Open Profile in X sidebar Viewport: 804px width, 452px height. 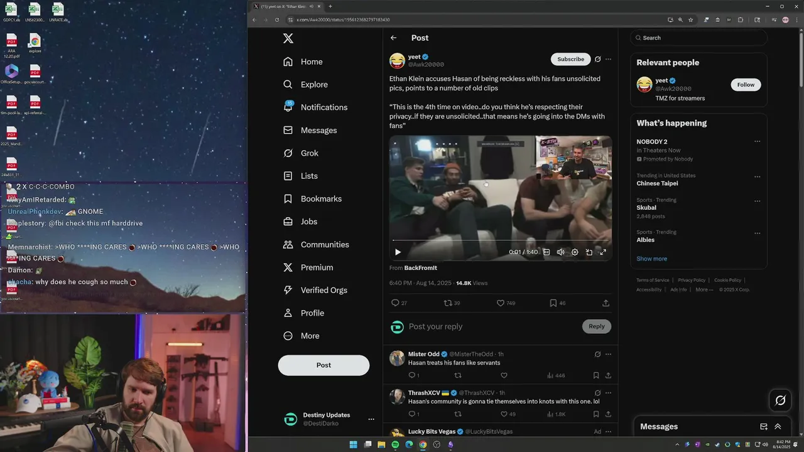304,313
